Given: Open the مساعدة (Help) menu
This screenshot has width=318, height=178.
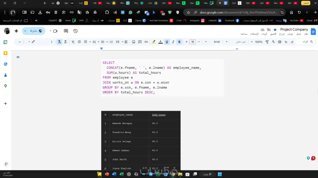Looking at the screenshot, I should (244, 34).
